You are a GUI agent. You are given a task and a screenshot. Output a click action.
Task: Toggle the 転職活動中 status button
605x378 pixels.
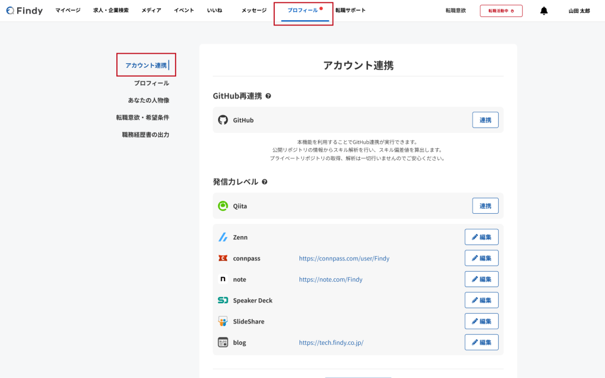[x=501, y=11]
